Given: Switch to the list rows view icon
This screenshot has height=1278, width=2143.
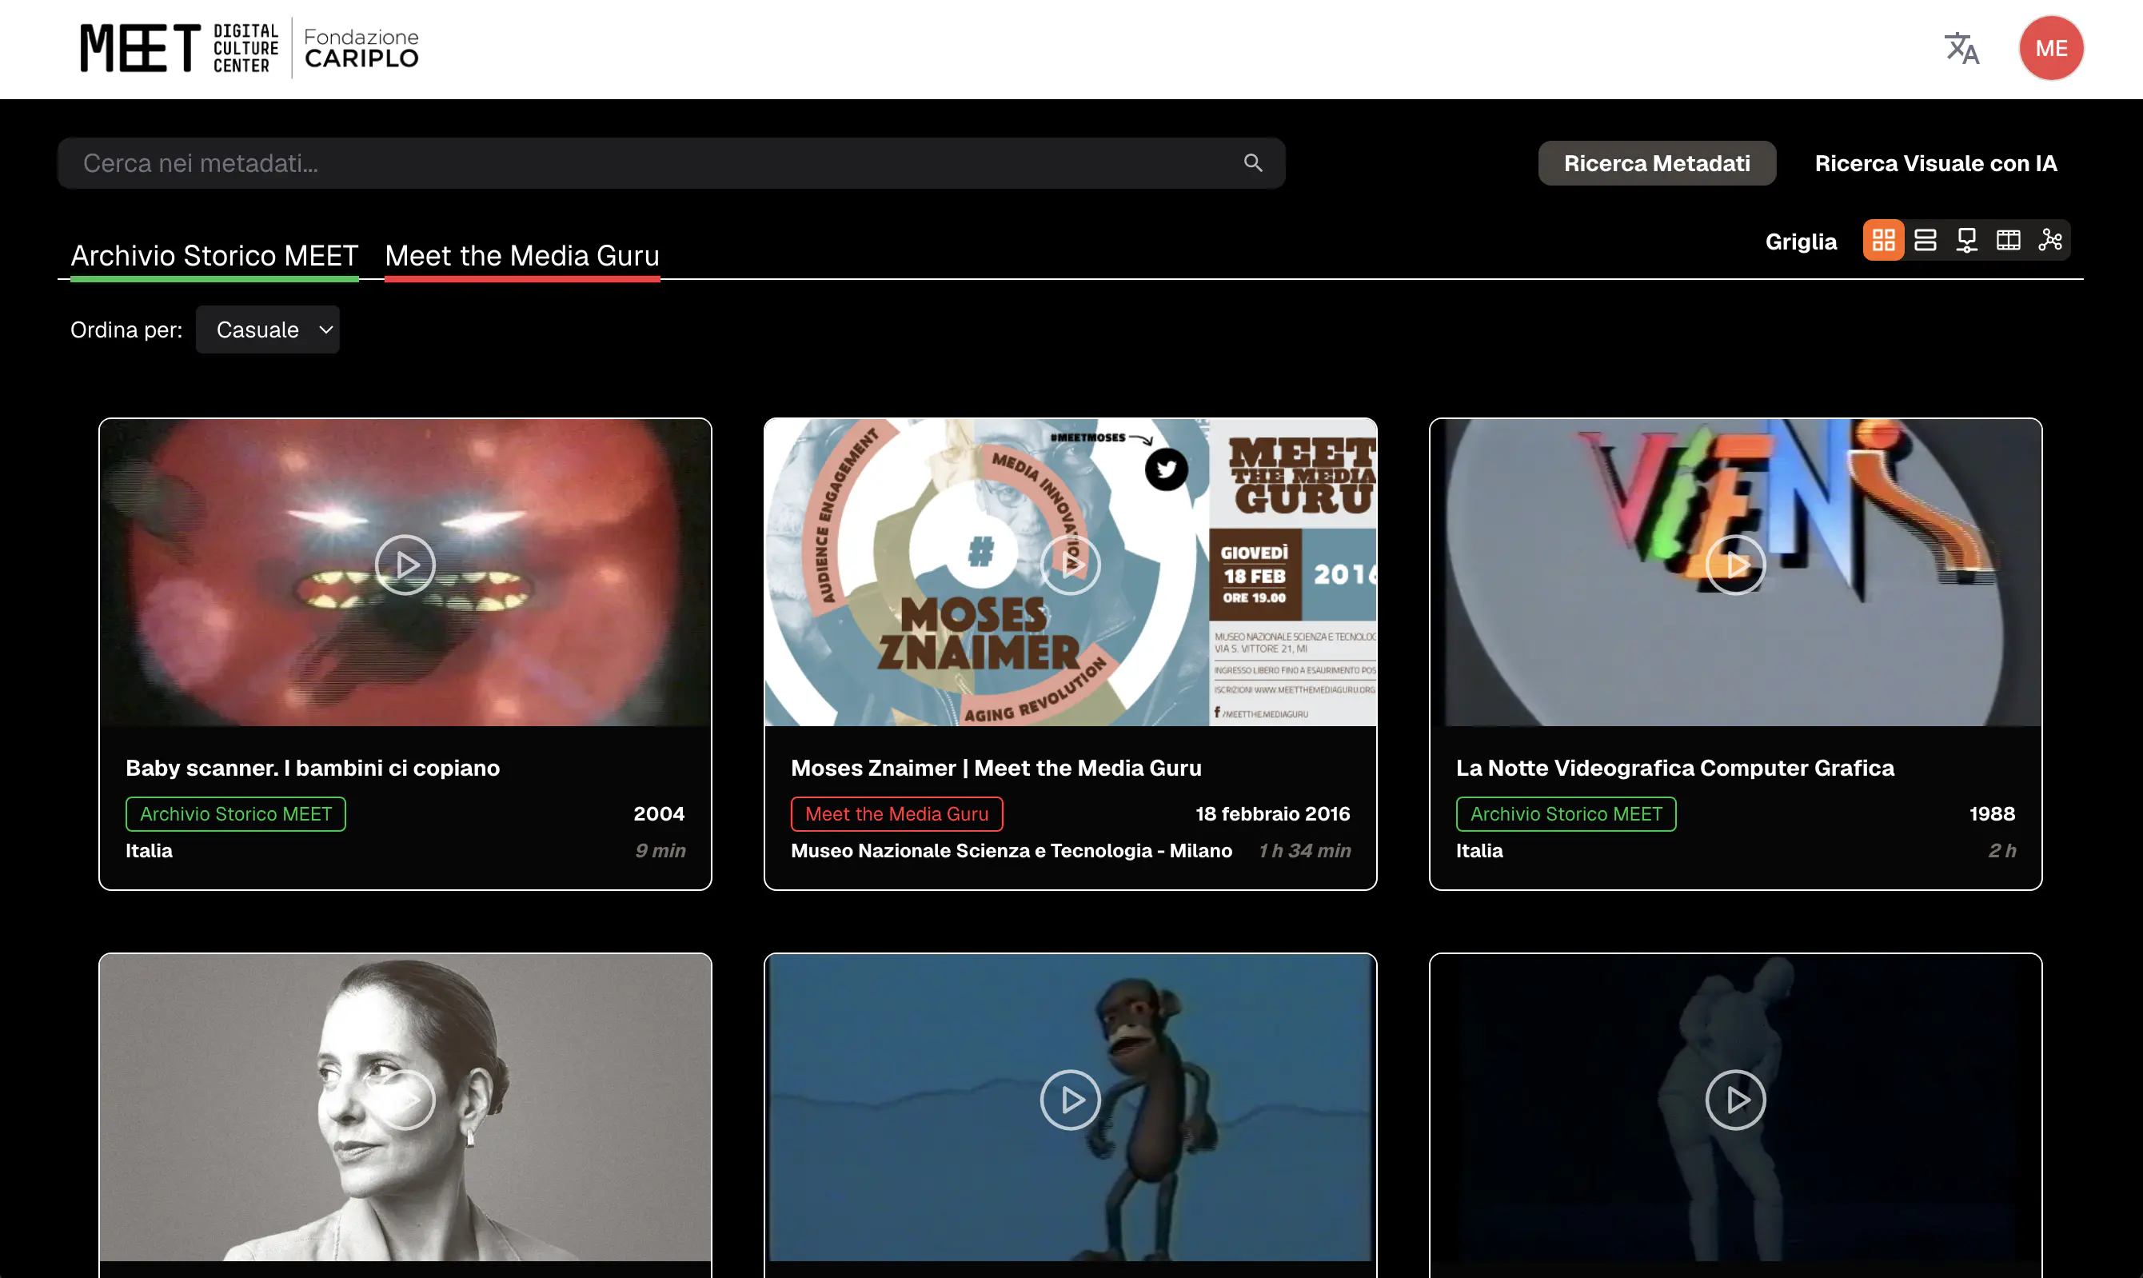Looking at the screenshot, I should (x=1926, y=240).
